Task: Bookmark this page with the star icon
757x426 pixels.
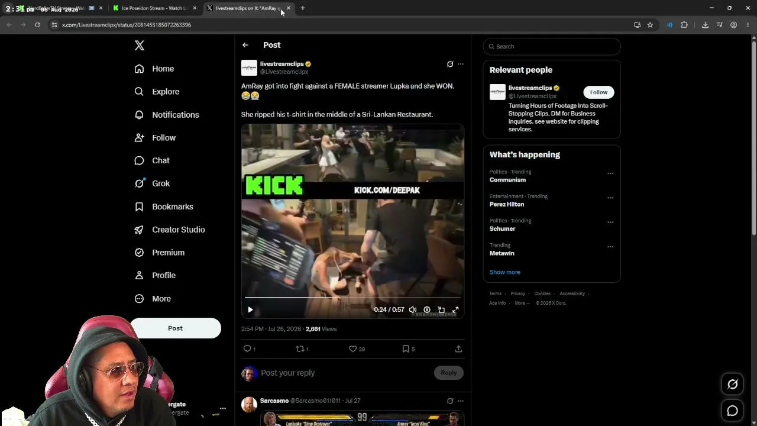Action: (x=650, y=25)
